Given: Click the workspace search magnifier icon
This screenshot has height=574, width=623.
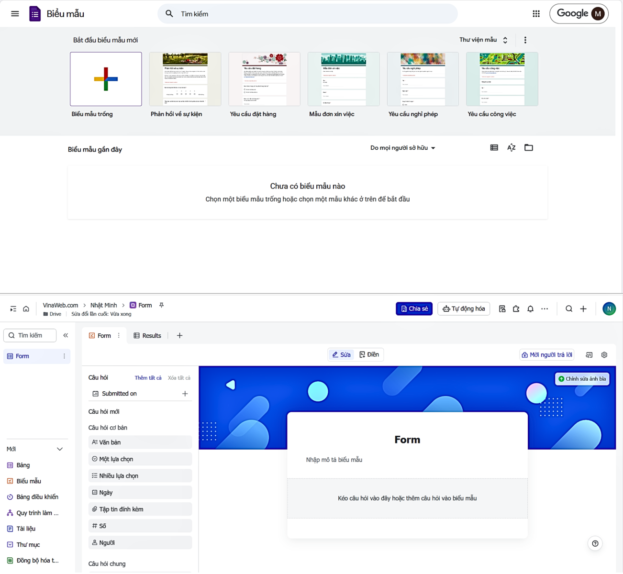Looking at the screenshot, I should click(568, 309).
